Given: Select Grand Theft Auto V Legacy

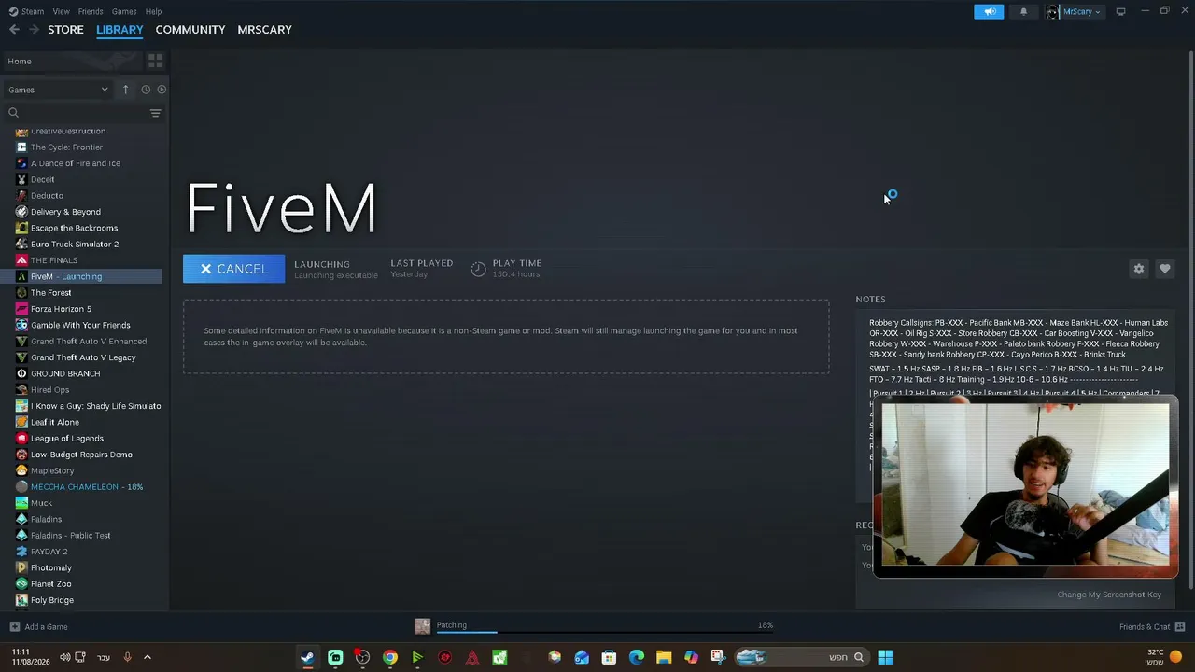Looking at the screenshot, I should [x=84, y=357].
